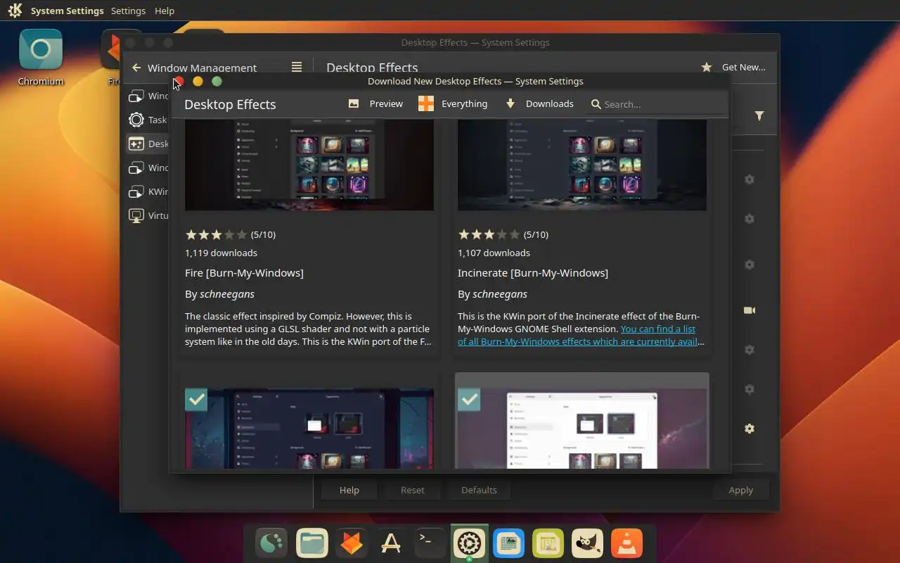This screenshot has height=563, width=900.
Task: Click author 'schneegans' under Incinerate
Action: point(500,294)
